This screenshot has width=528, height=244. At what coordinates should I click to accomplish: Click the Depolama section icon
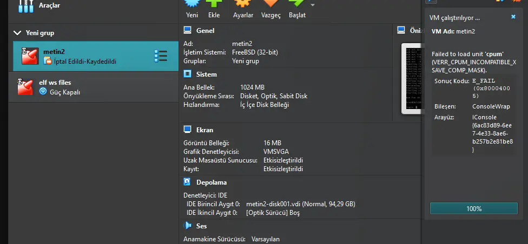[188, 182]
